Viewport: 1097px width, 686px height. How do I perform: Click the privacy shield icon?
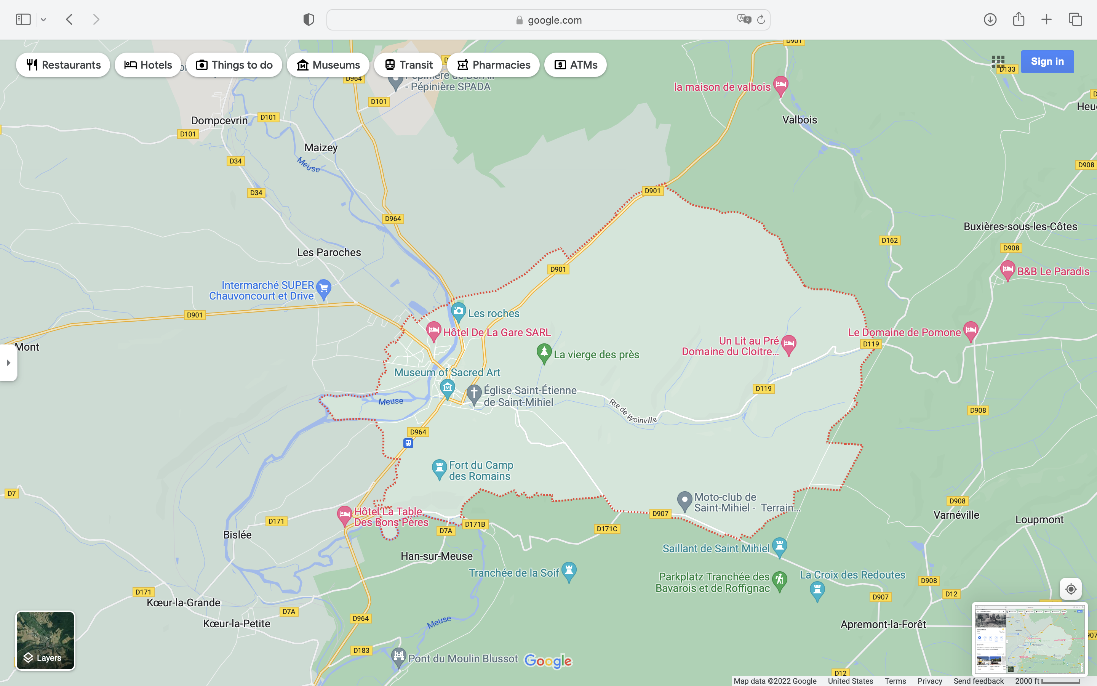click(309, 19)
